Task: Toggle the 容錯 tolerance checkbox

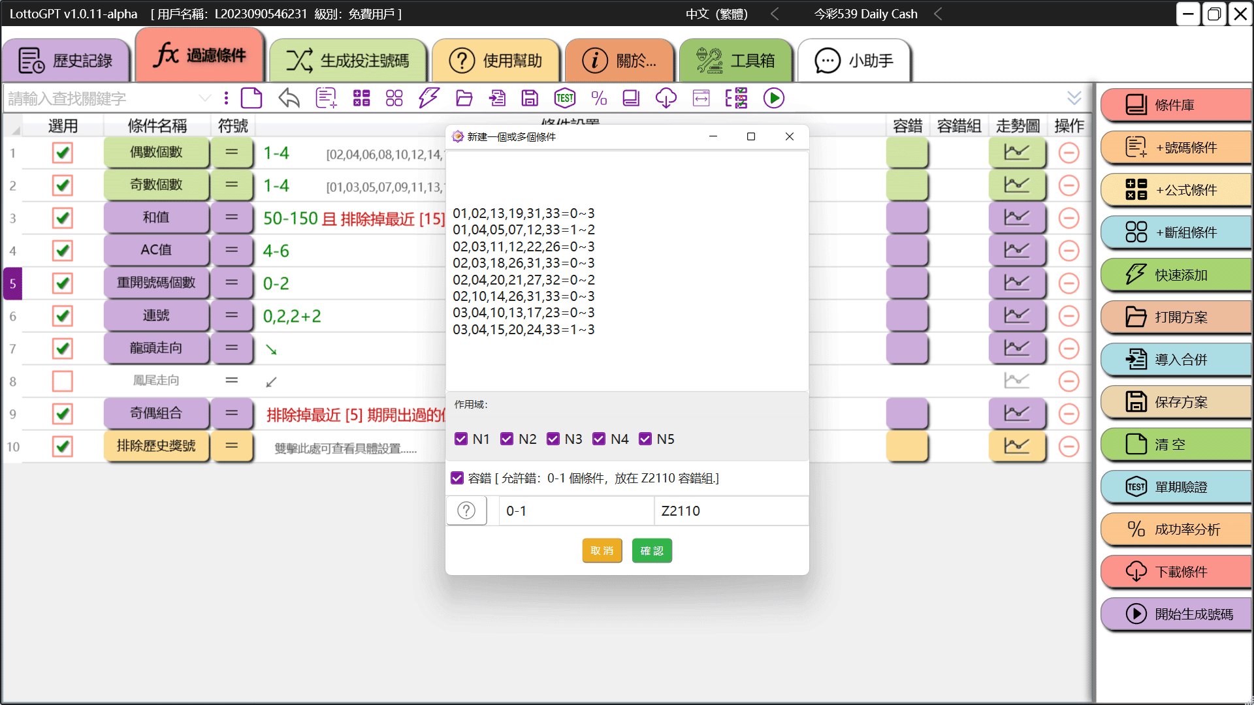Action: coord(457,478)
